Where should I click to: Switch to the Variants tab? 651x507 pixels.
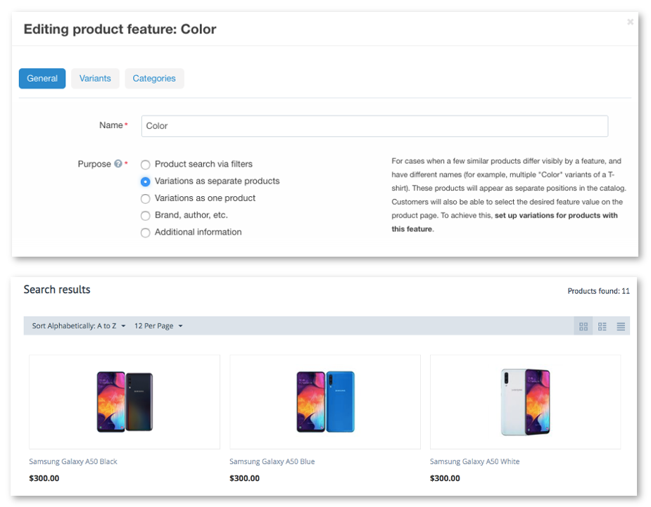point(95,79)
